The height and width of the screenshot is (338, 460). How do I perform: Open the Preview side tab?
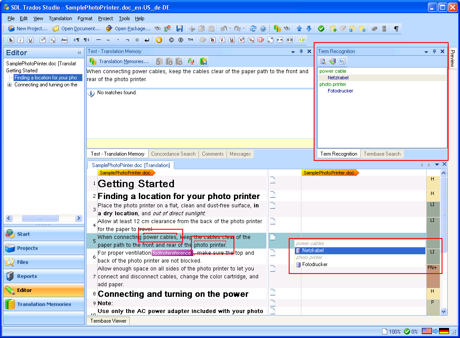453,58
